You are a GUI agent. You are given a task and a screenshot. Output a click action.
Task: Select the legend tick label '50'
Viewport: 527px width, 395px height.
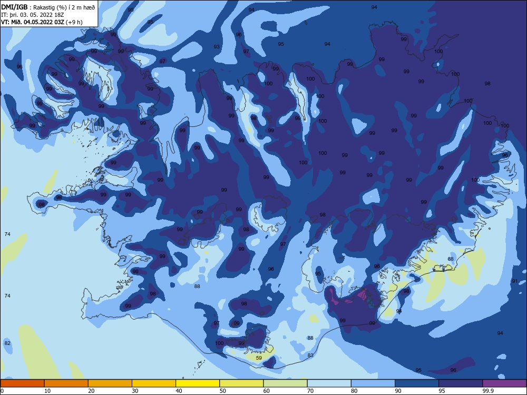(222, 391)
